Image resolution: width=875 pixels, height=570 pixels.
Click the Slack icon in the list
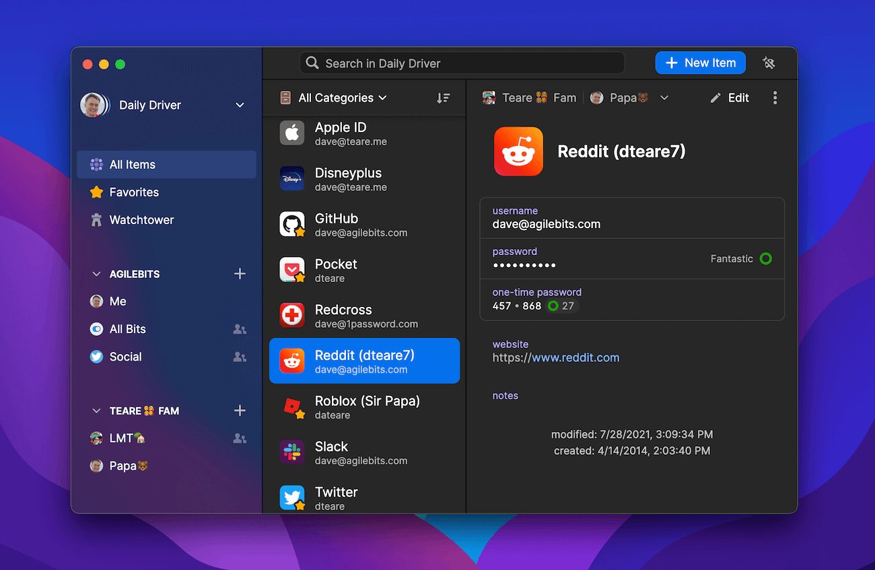pyautogui.click(x=291, y=452)
